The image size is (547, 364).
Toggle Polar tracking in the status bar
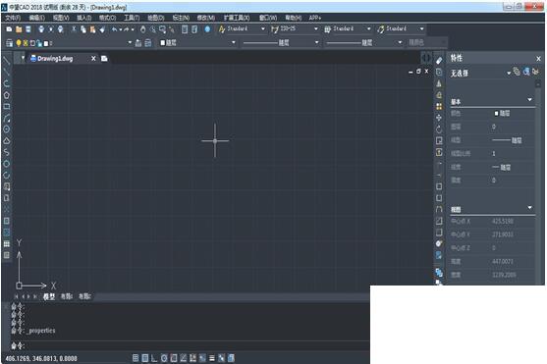[164, 358]
